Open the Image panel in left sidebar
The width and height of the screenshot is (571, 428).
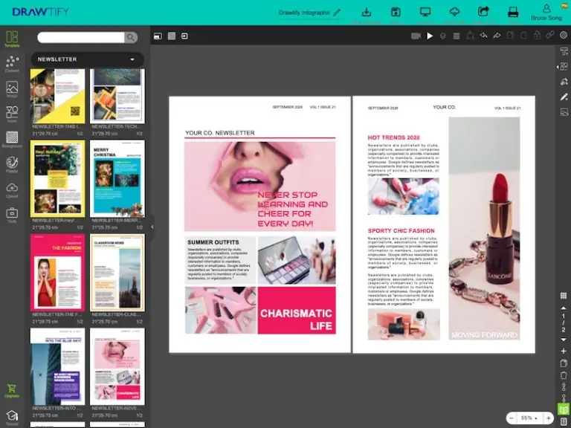(x=12, y=89)
